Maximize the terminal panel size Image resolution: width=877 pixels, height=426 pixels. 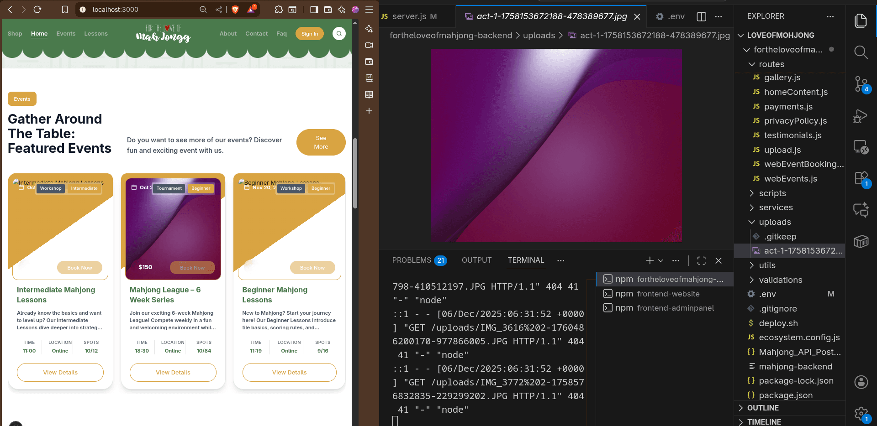pos(701,260)
